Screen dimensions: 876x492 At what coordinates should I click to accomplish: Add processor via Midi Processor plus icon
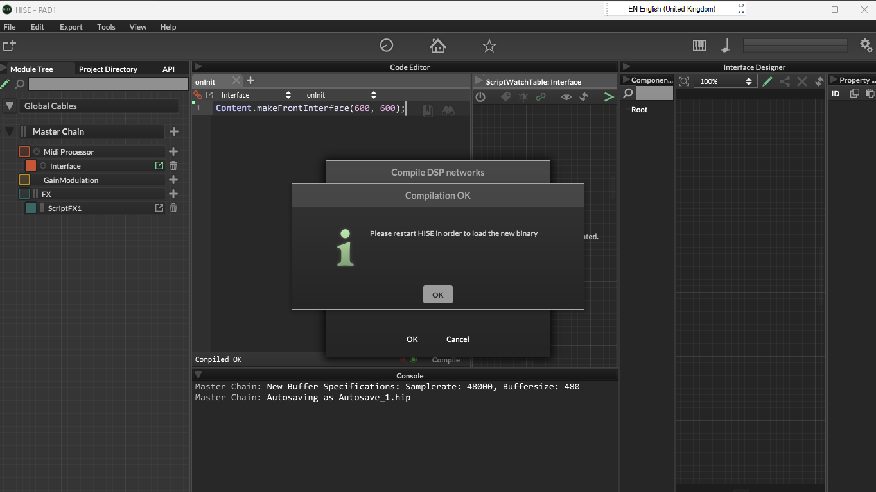point(173,151)
